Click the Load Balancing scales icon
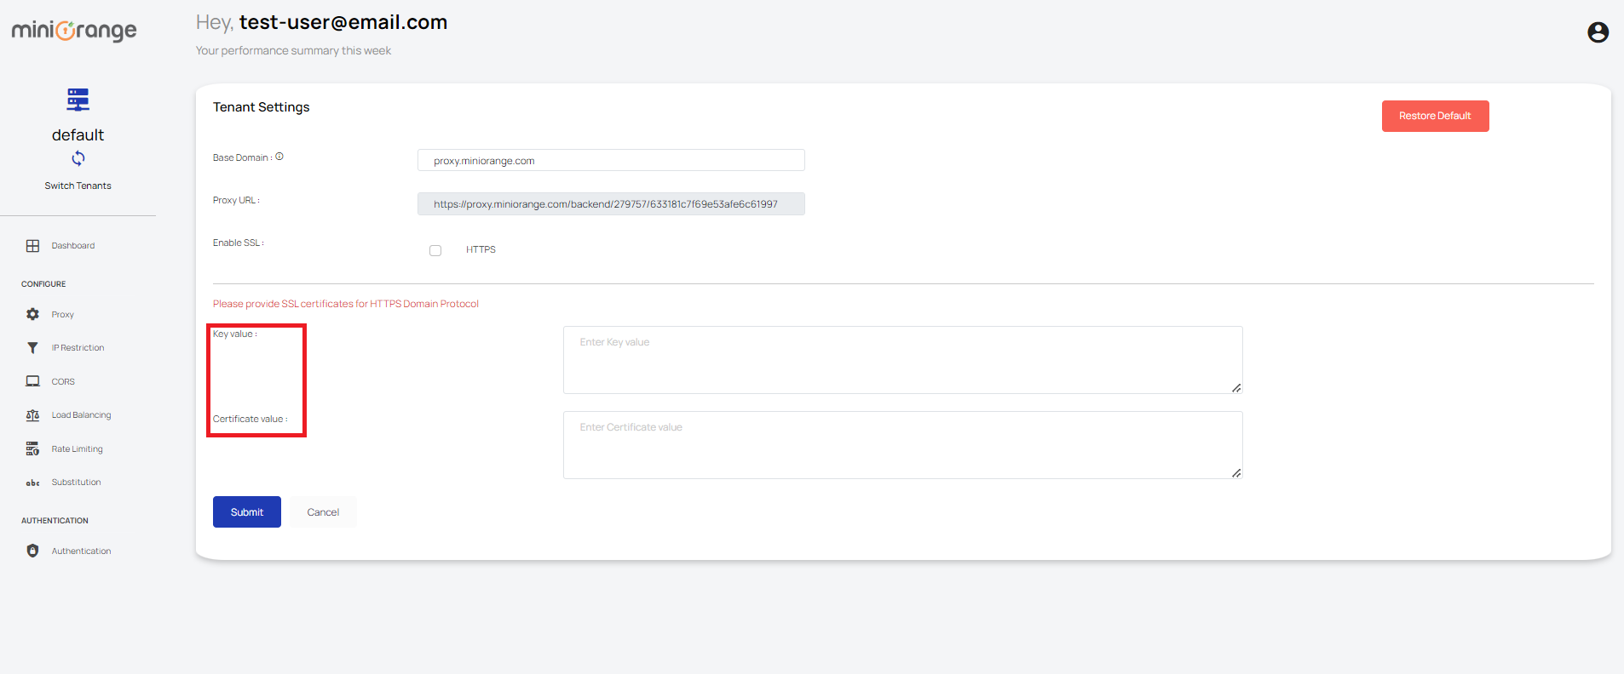The image size is (1624, 674). (32, 415)
